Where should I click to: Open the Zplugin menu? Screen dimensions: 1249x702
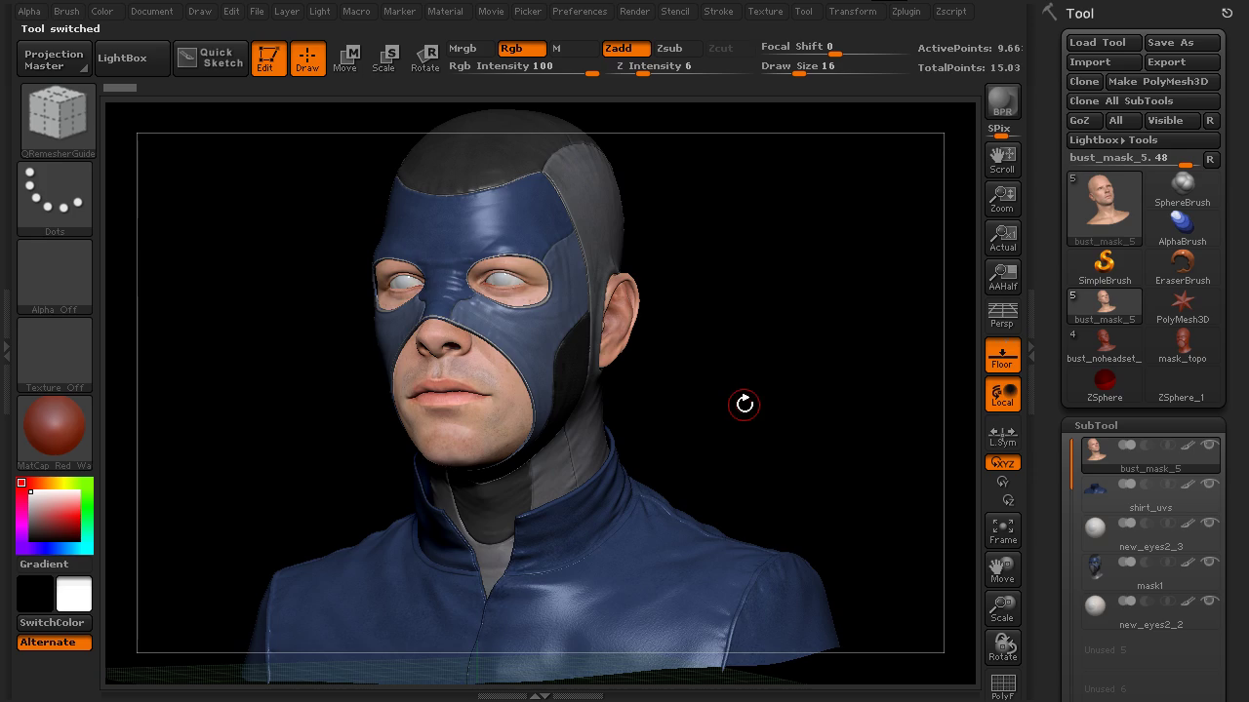pyautogui.click(x=906, y=12)
